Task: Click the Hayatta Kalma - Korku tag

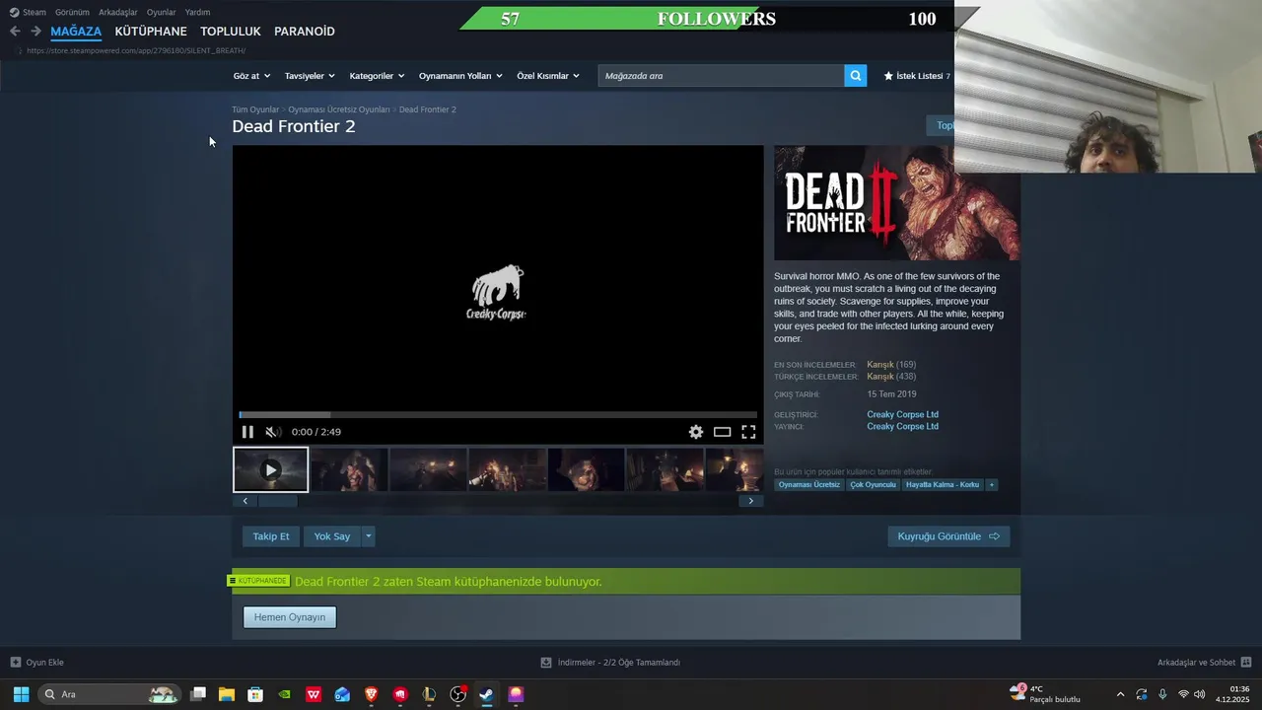Action: [x=943, y=485]
